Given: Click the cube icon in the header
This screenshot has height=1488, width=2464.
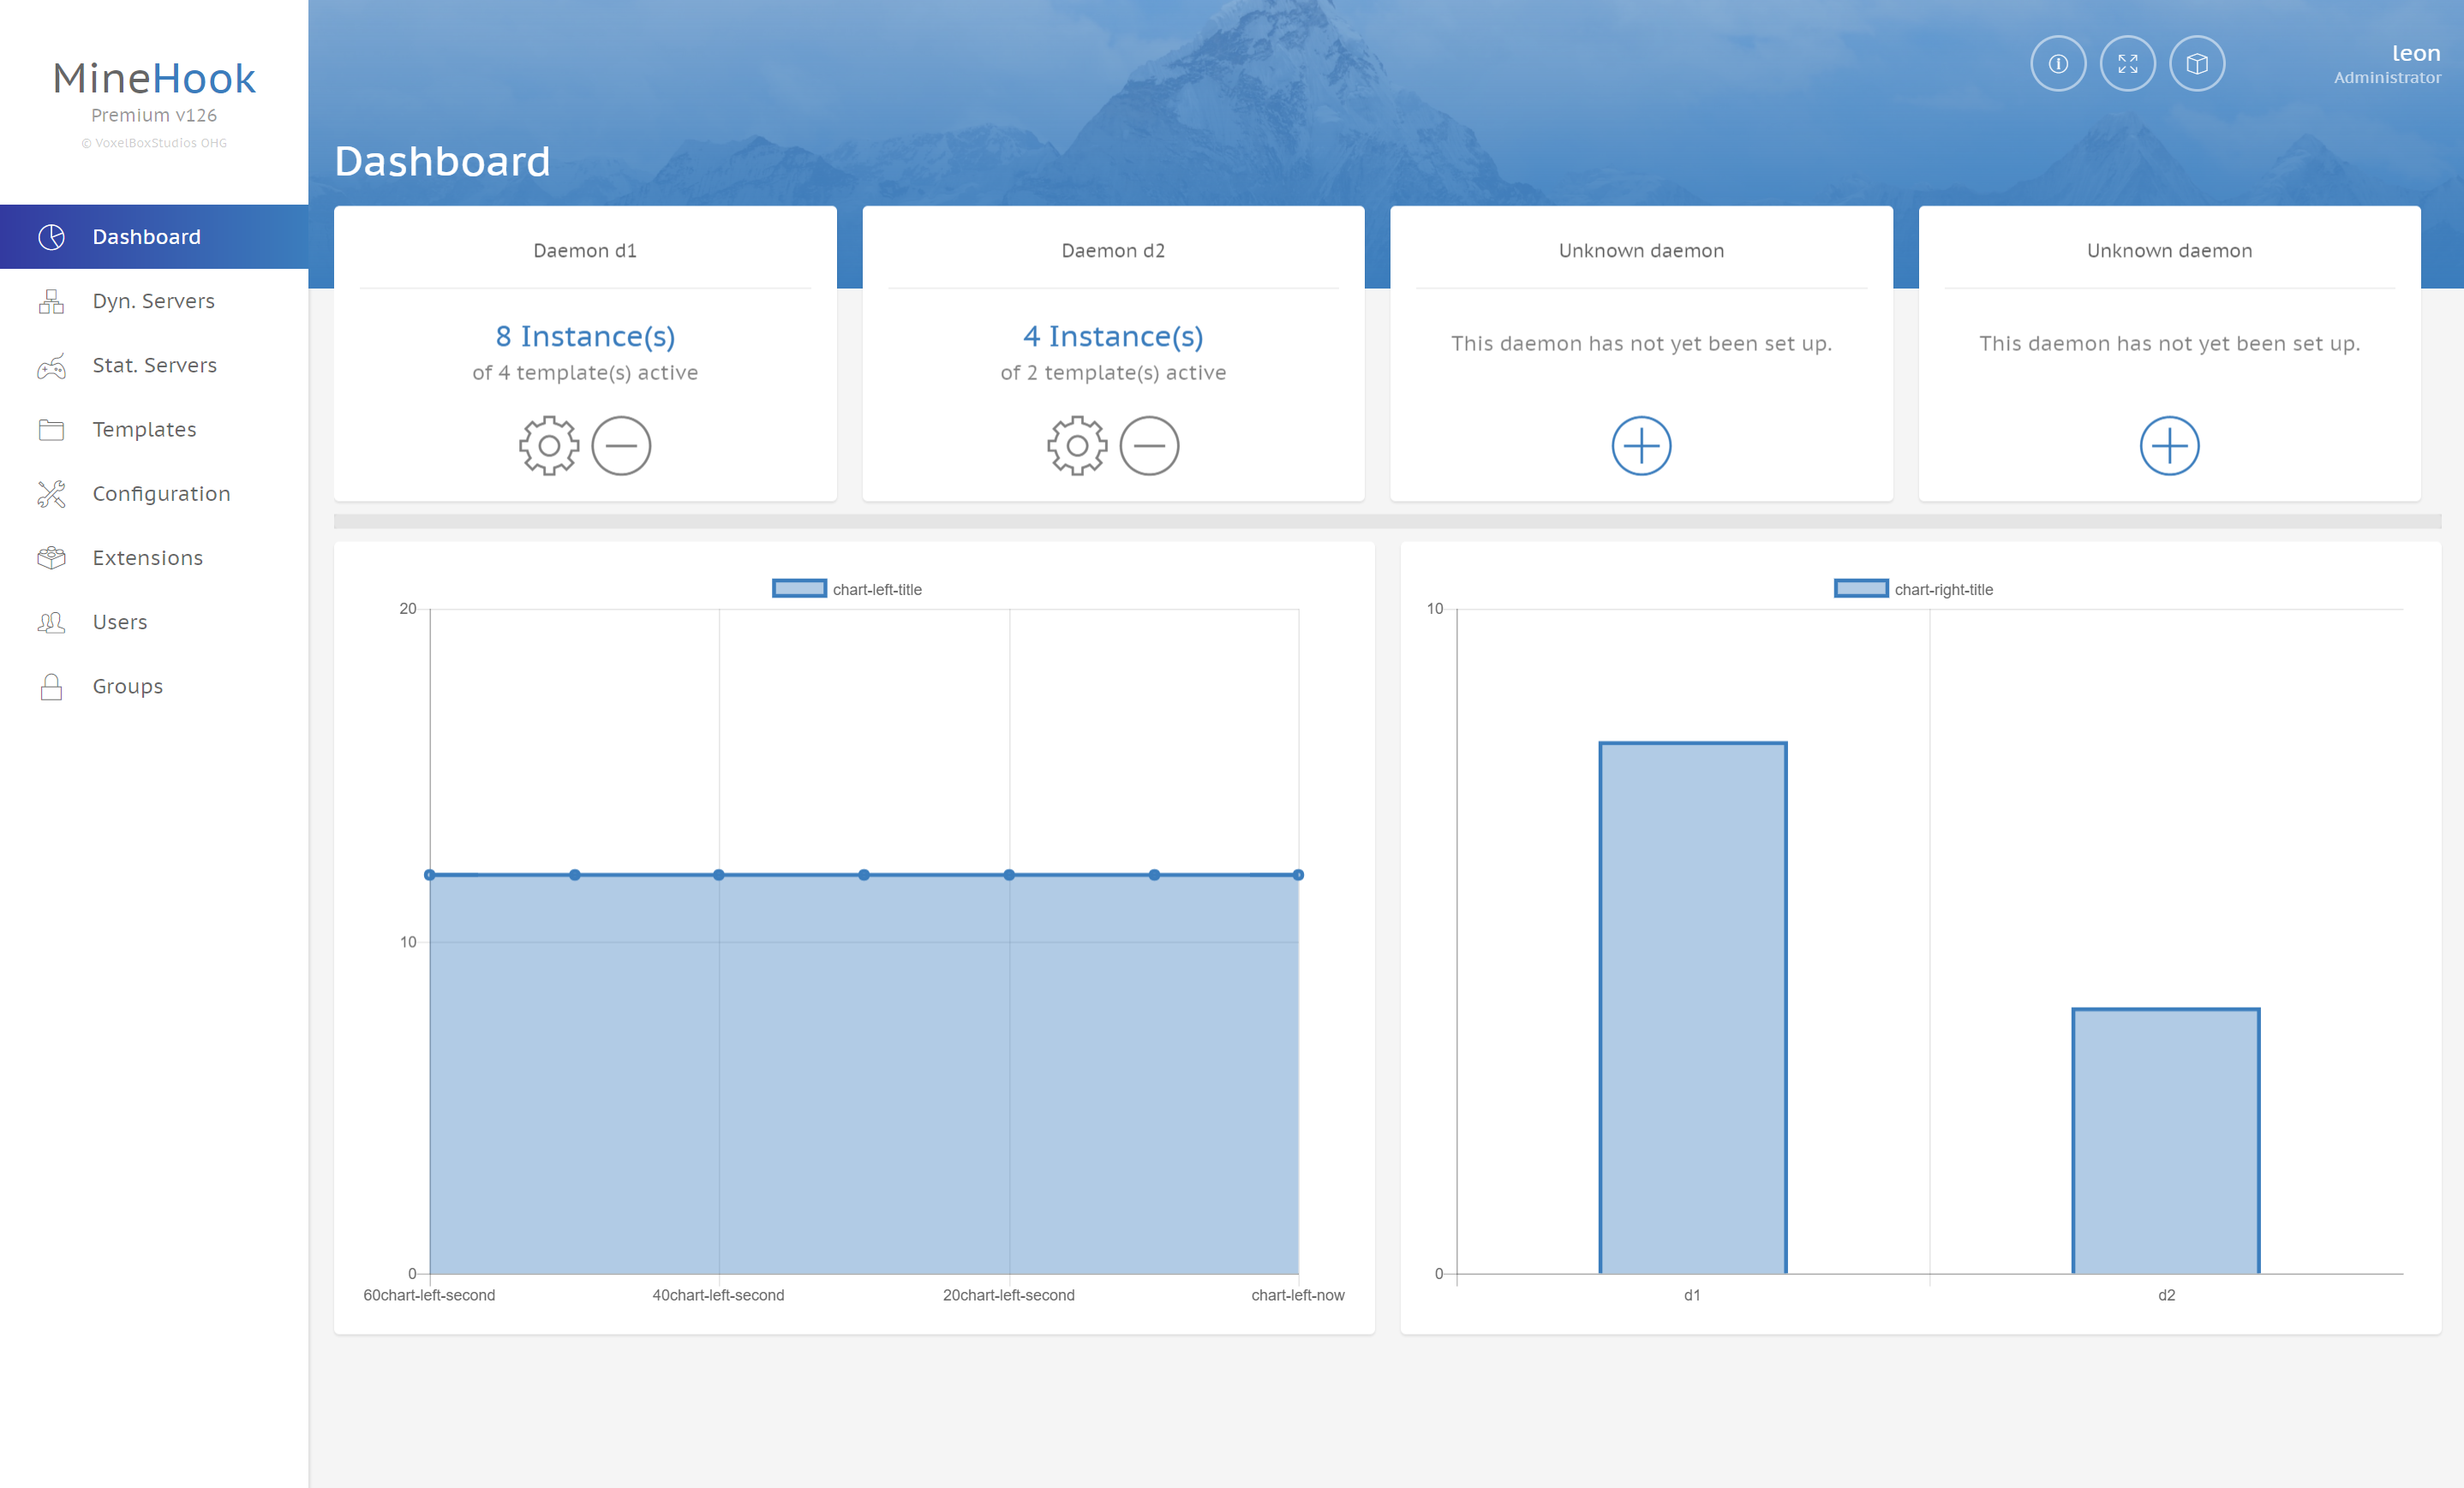Looking at the screenshot, I should (x=2197, y=64).
